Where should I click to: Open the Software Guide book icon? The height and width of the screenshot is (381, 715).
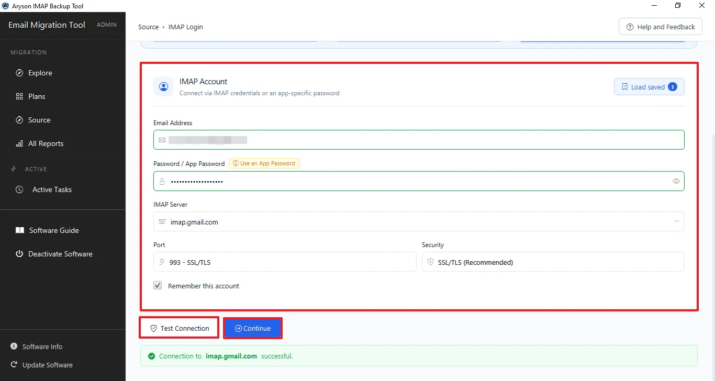click(x=19, y=230)
